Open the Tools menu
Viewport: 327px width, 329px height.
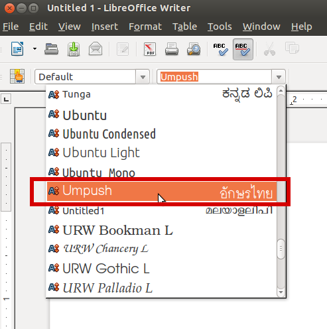coord(220,27)
